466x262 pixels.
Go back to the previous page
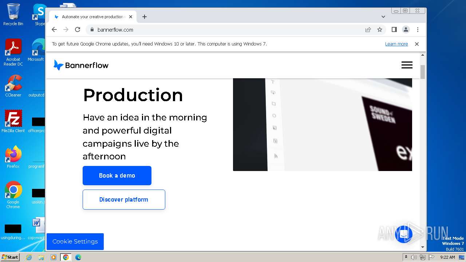coord(54,29)
